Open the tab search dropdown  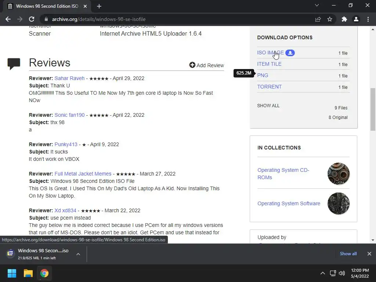click(x=317, y=5)
